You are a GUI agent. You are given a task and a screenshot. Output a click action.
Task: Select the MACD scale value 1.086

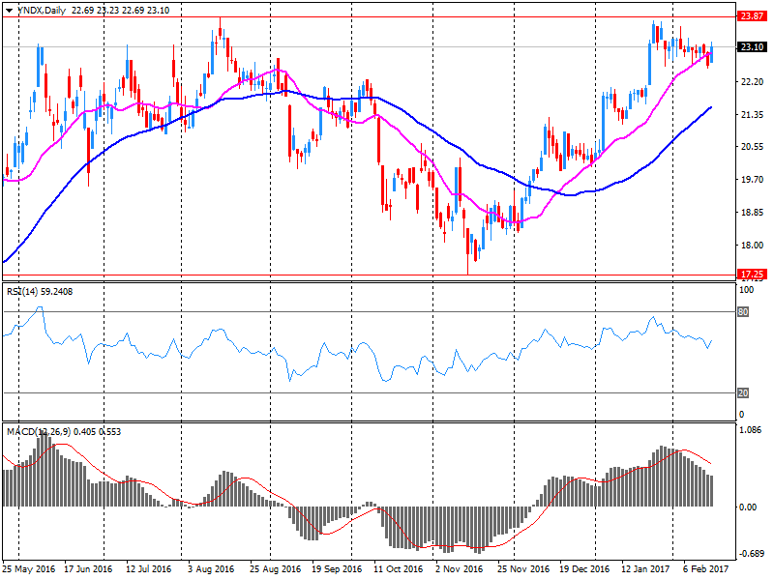751,430
